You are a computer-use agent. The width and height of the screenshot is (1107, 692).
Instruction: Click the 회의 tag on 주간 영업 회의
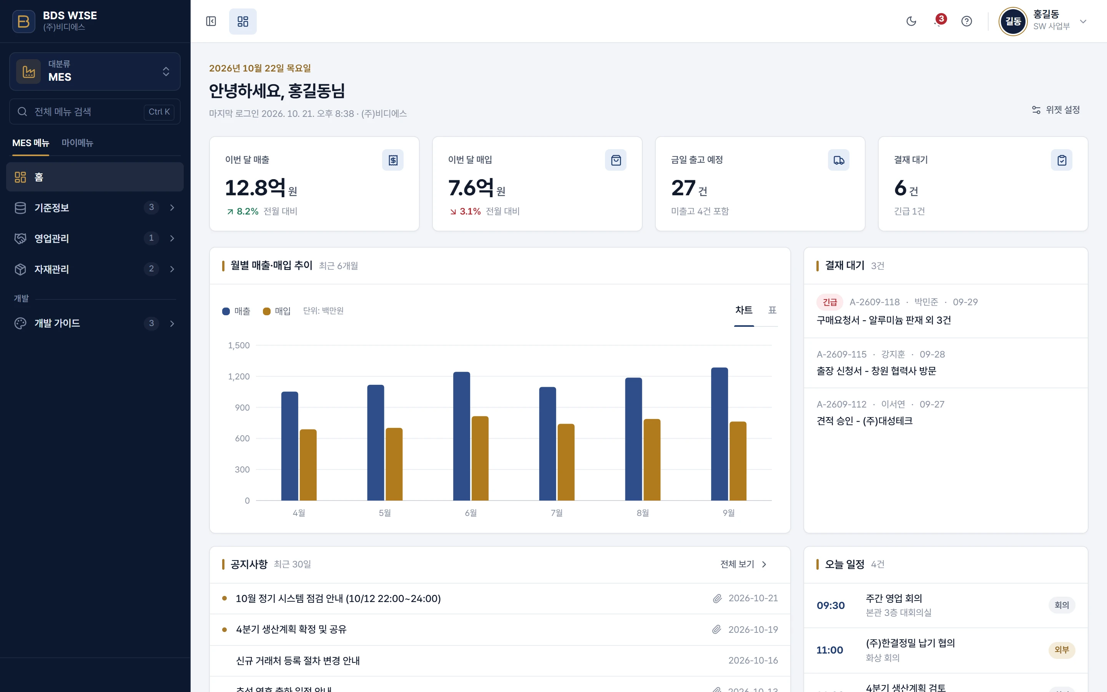coord(1062,605)
